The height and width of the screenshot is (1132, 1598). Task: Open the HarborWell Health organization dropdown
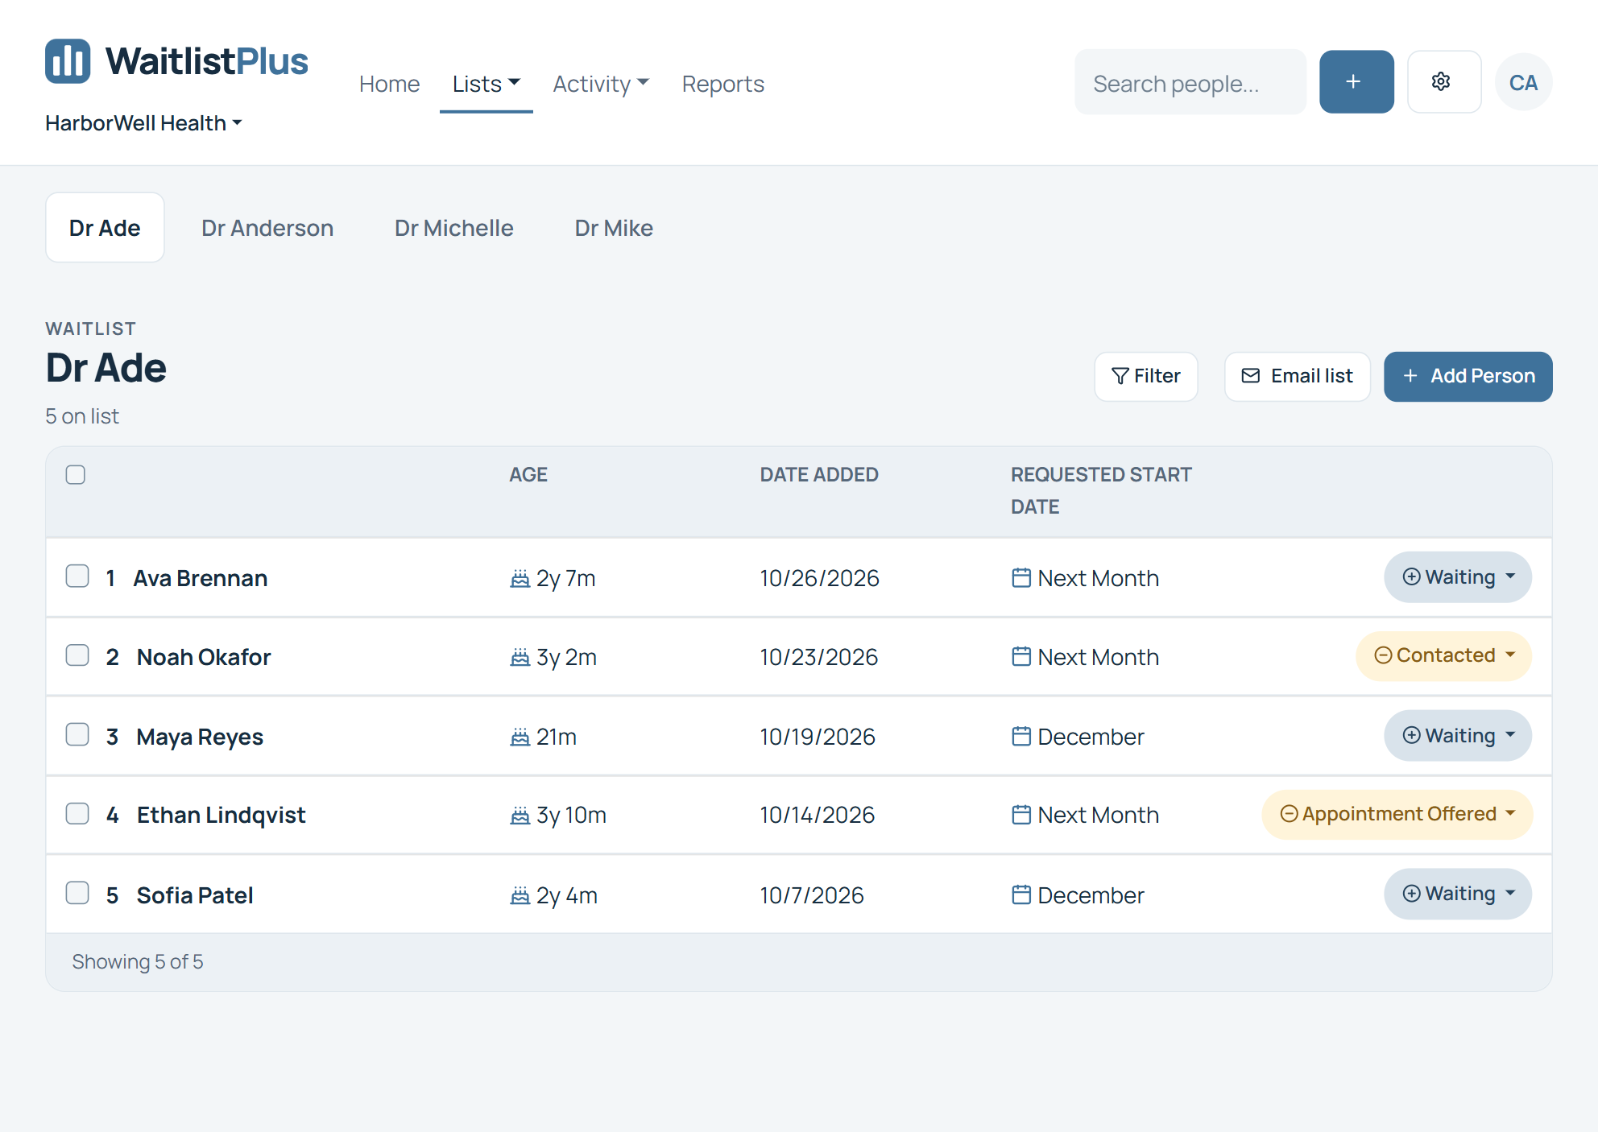pyautogui.click(x=143, y=123)
